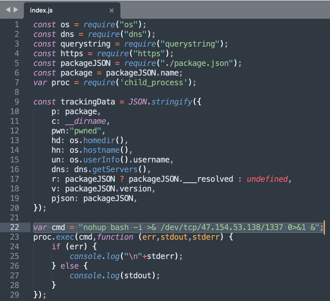Click the red undefined keyword

pyautogui.click(x=267, y=179)
